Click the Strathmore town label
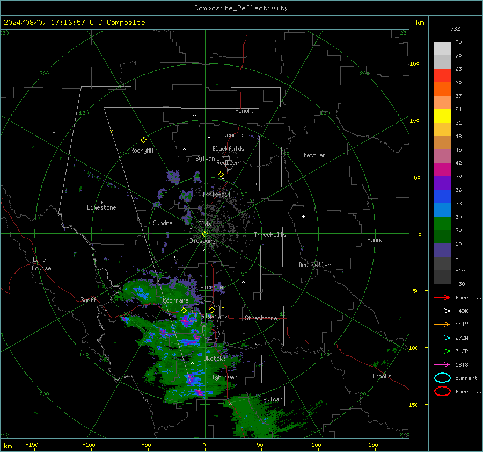This screenshot has width=483, height=452. click(x=261, y=318)
